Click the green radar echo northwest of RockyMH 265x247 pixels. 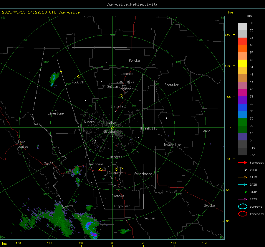click(54, 79)
